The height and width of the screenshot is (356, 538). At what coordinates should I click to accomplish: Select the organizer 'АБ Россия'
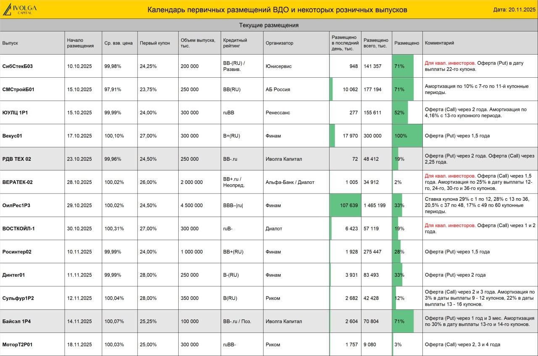click(278, 89)
